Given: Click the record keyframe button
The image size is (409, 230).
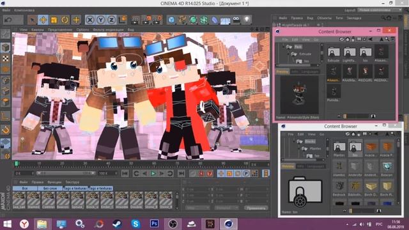Looking at the screenshot, I should coord(193,173).
